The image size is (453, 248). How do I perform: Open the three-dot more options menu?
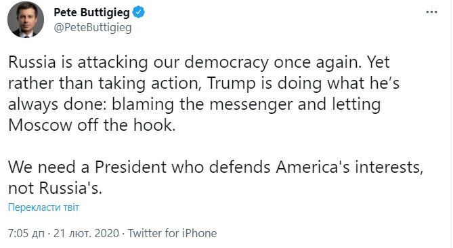pos(431,12)
